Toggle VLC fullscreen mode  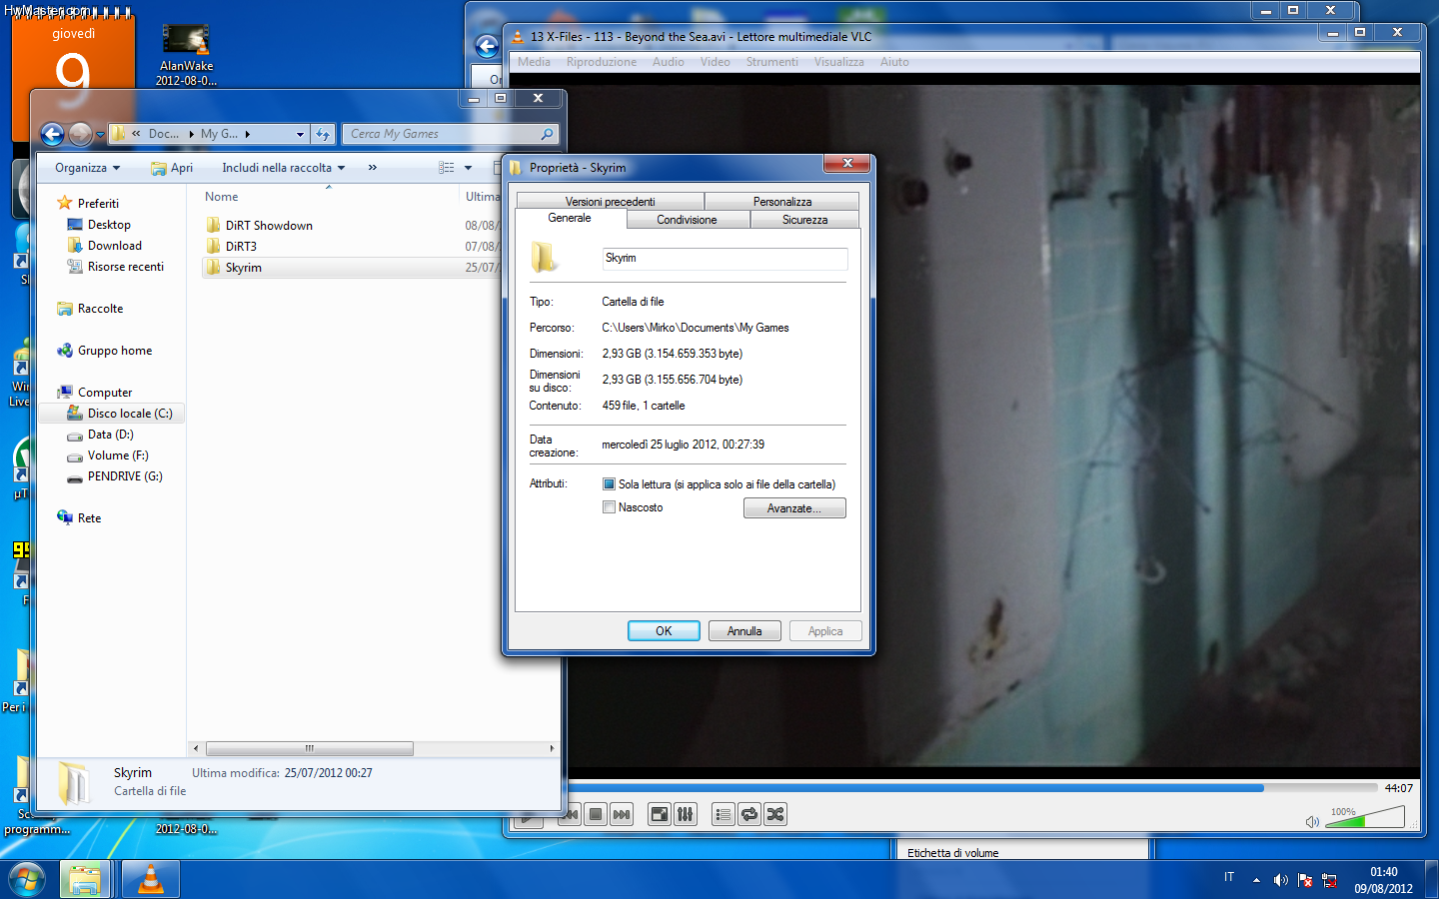point(660,814)
